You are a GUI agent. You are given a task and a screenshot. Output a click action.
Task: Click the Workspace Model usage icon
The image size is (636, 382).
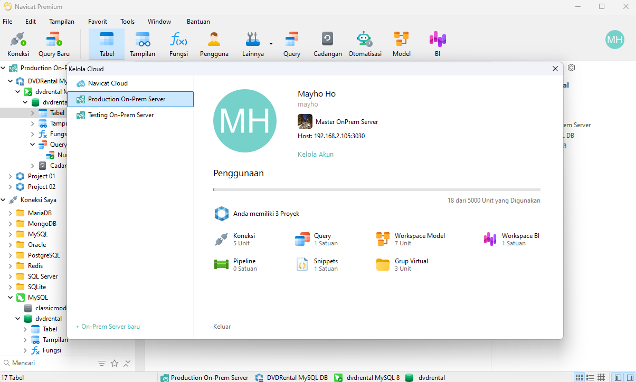click(383, 239)
